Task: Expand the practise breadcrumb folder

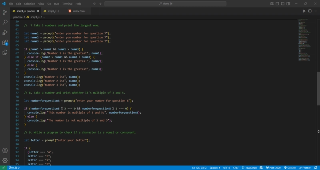Action: (18, 17)
